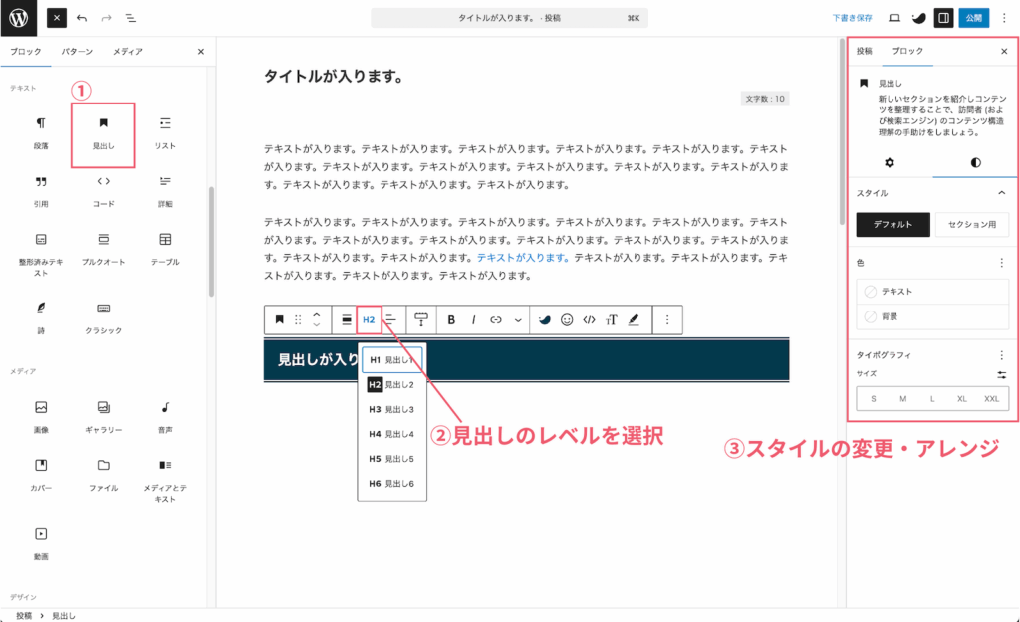Choose H4 見出し4 level
The width and height of the screenshot is (1020, 622).
[x=392, y=434]
